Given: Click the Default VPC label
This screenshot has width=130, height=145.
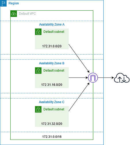Looking at the screenshot, I should click(27, 13).
